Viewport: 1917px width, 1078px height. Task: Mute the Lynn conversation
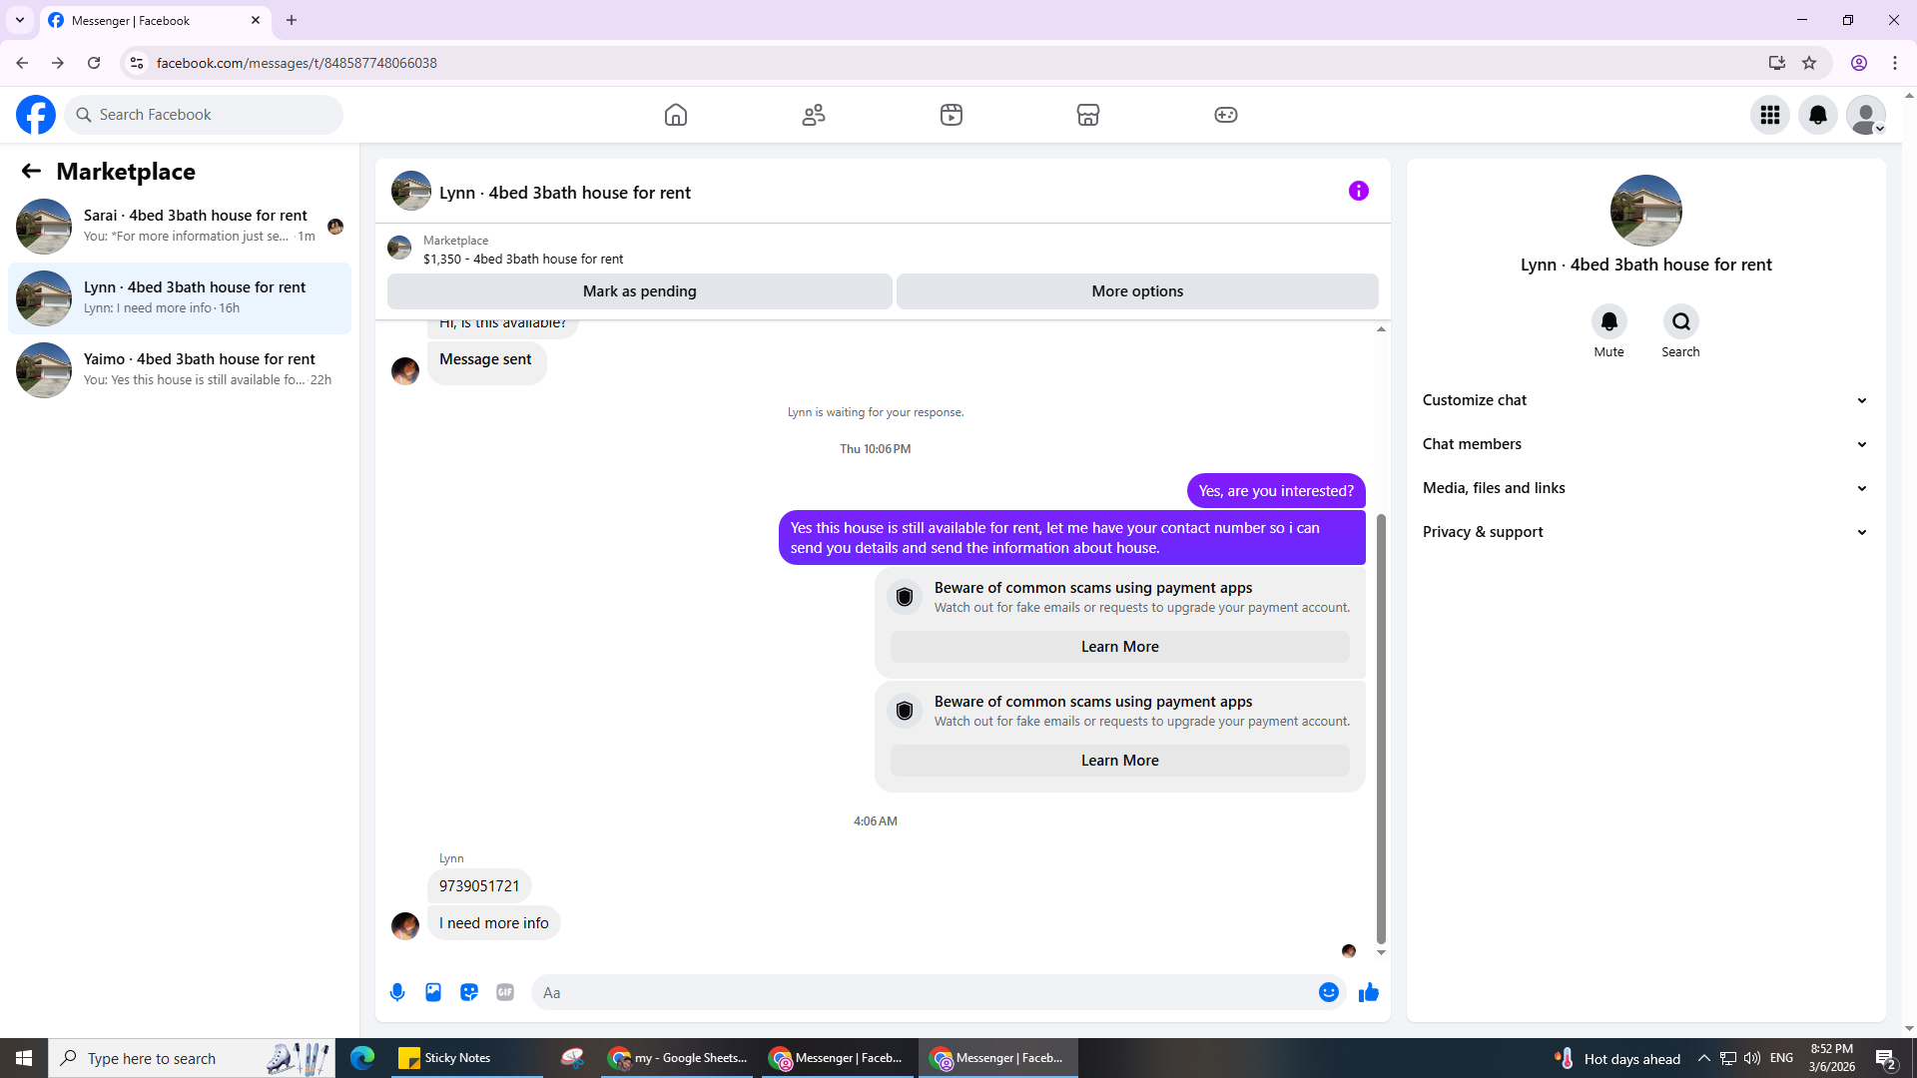[1608, 322]
